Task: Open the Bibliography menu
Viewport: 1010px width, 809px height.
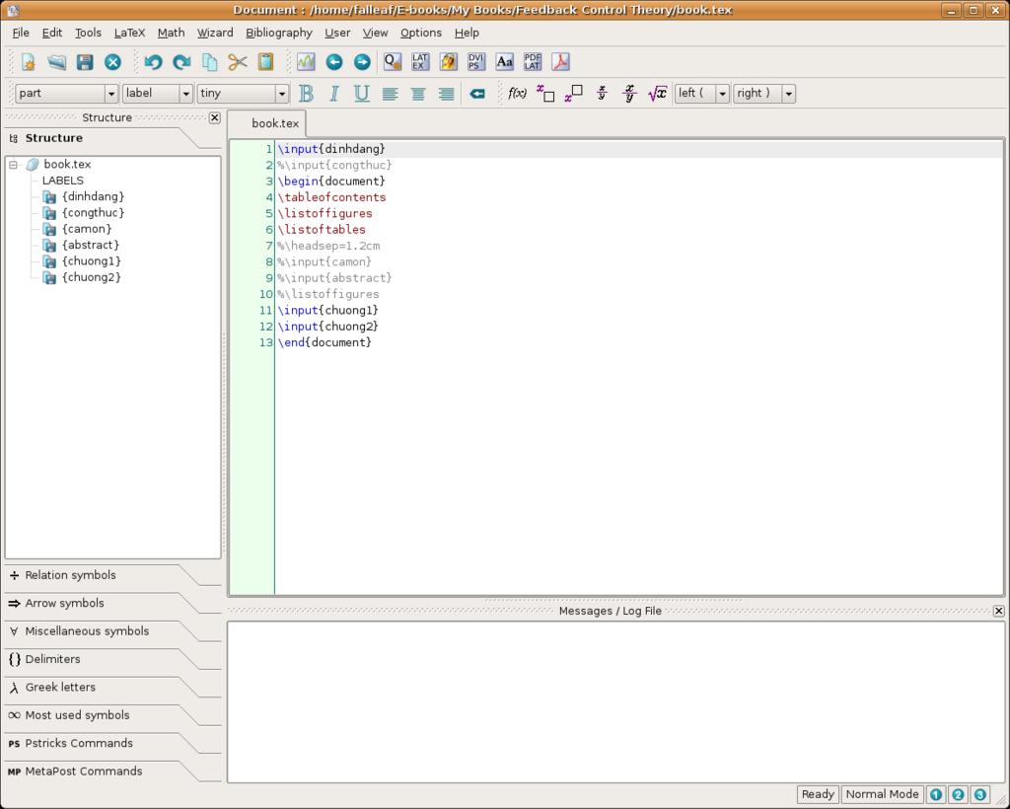Action: [279, 33]
